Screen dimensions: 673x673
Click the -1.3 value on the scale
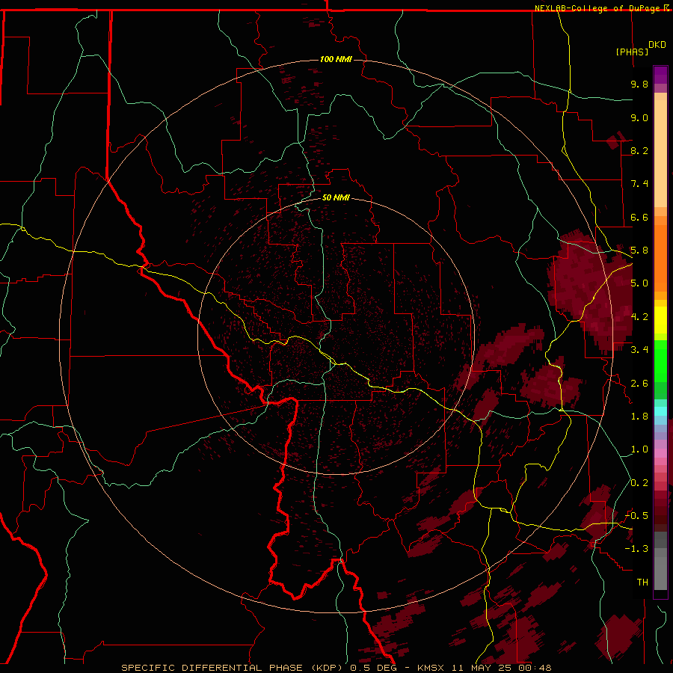[x=636, y=549]
